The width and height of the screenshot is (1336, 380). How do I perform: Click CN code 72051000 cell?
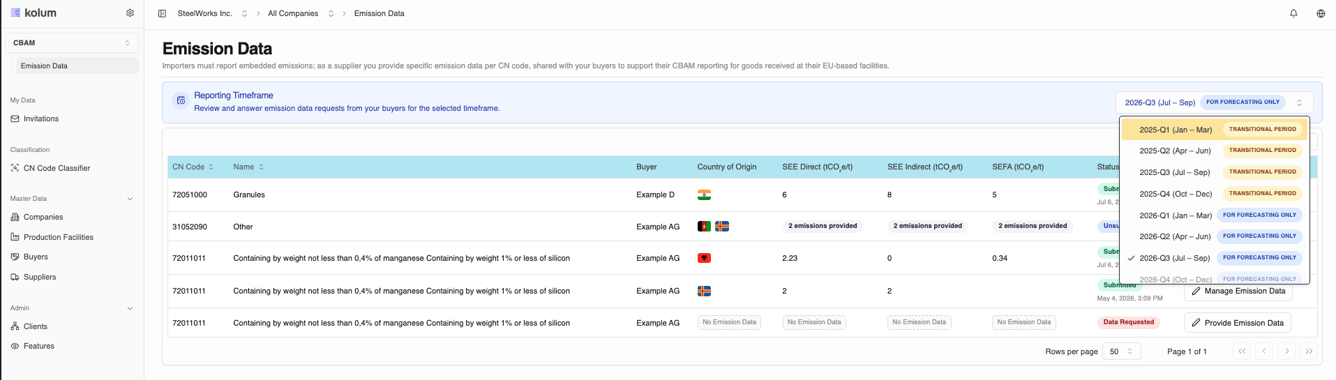[190, 195]
